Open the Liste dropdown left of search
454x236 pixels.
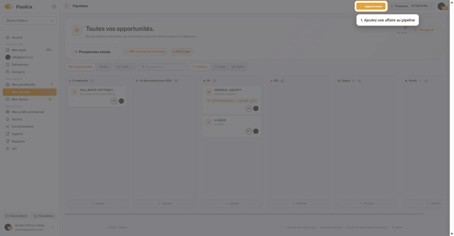[125, 67]
